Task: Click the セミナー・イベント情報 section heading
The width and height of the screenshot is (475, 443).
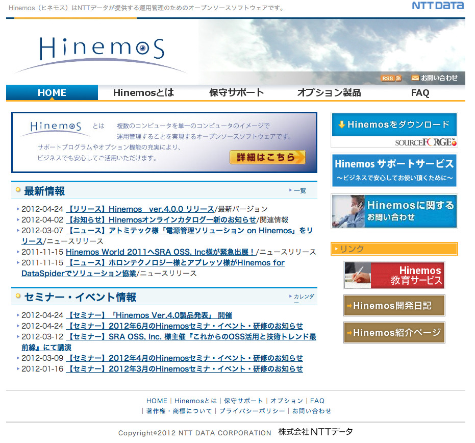Action: (80, 297)
